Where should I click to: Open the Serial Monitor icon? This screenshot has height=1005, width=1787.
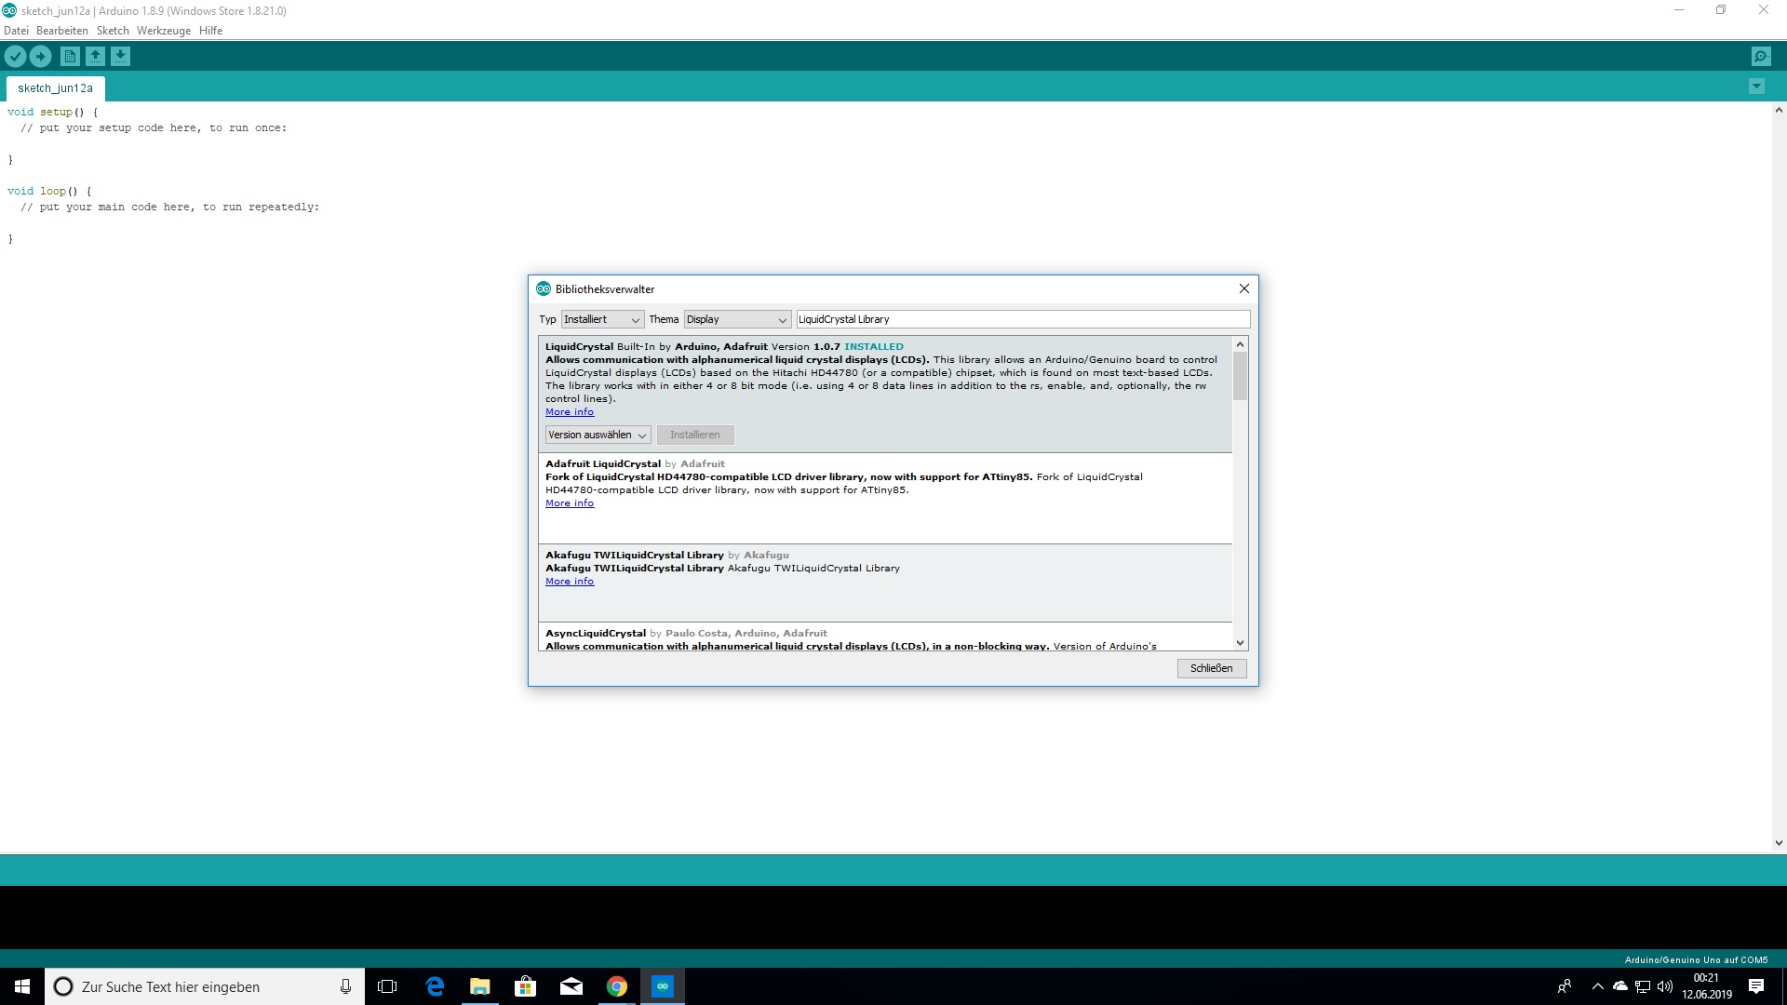[x=1761, y=57]
